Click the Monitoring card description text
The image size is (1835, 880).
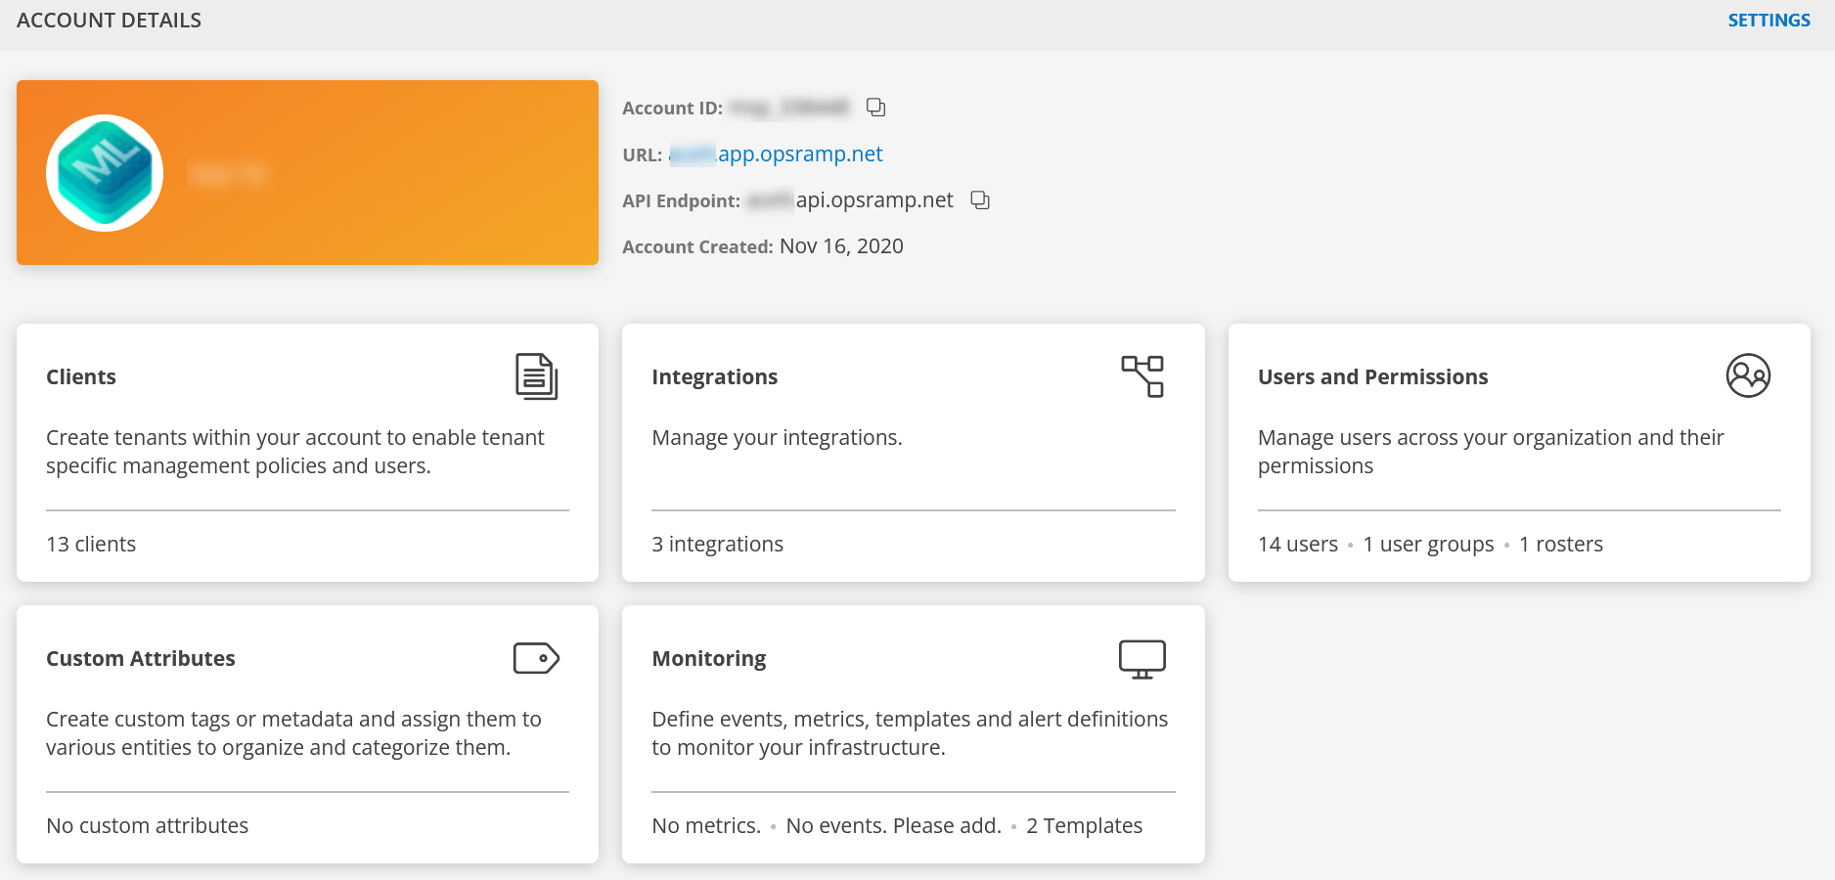click(910, 733)
